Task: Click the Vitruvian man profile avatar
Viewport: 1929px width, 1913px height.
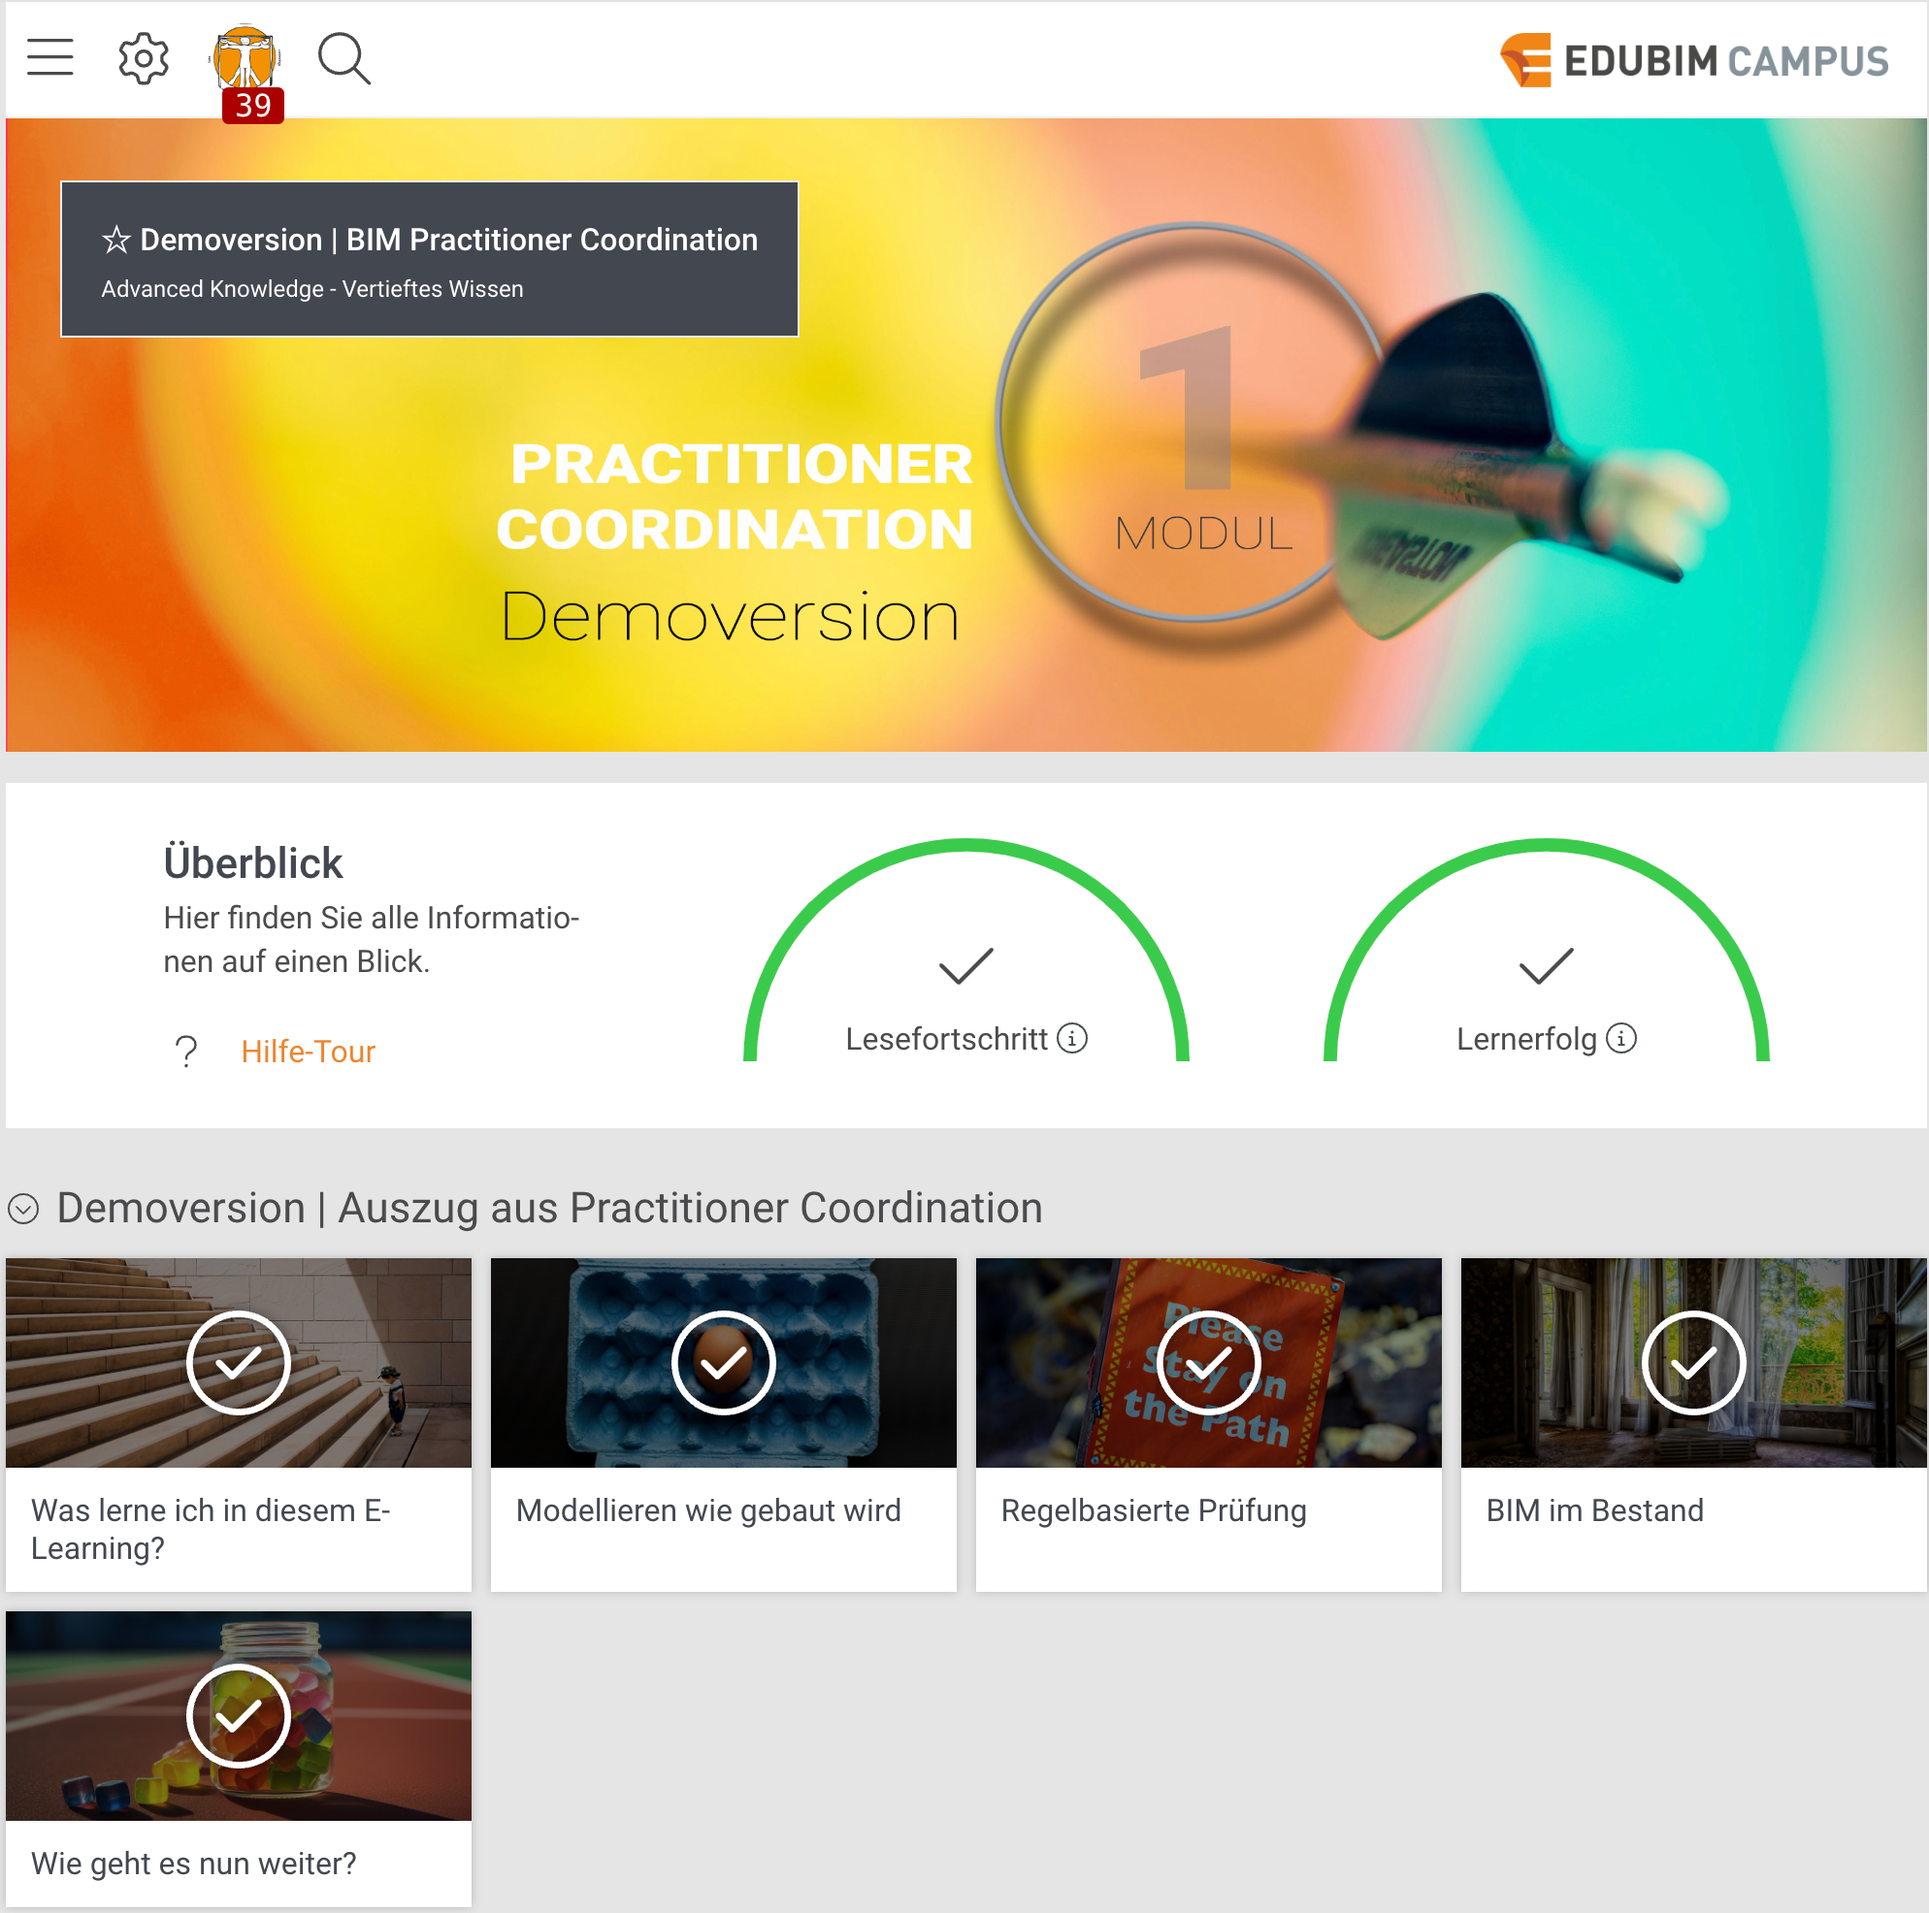Action: [x=245, y=58]
